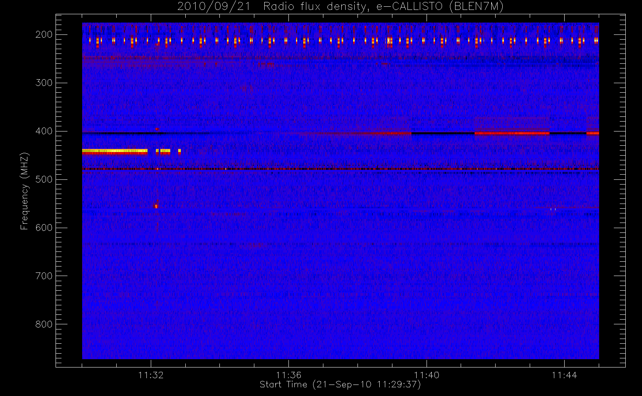
Task: Click the 'Start Time (21-Sep-10 11:29:37)' label
Action: pos(340,384)
